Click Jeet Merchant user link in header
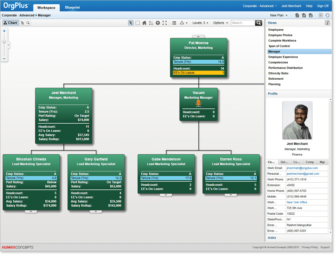Viewport: 336px width, 255px height. (x=291, y=6)
